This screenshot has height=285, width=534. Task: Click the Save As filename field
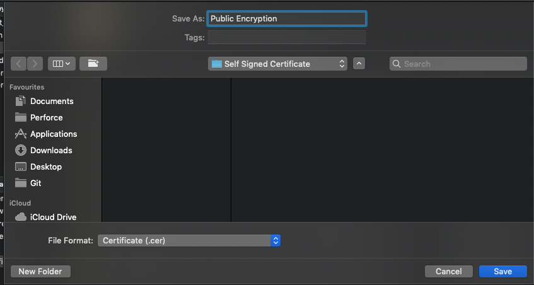[x=286, y=19]
